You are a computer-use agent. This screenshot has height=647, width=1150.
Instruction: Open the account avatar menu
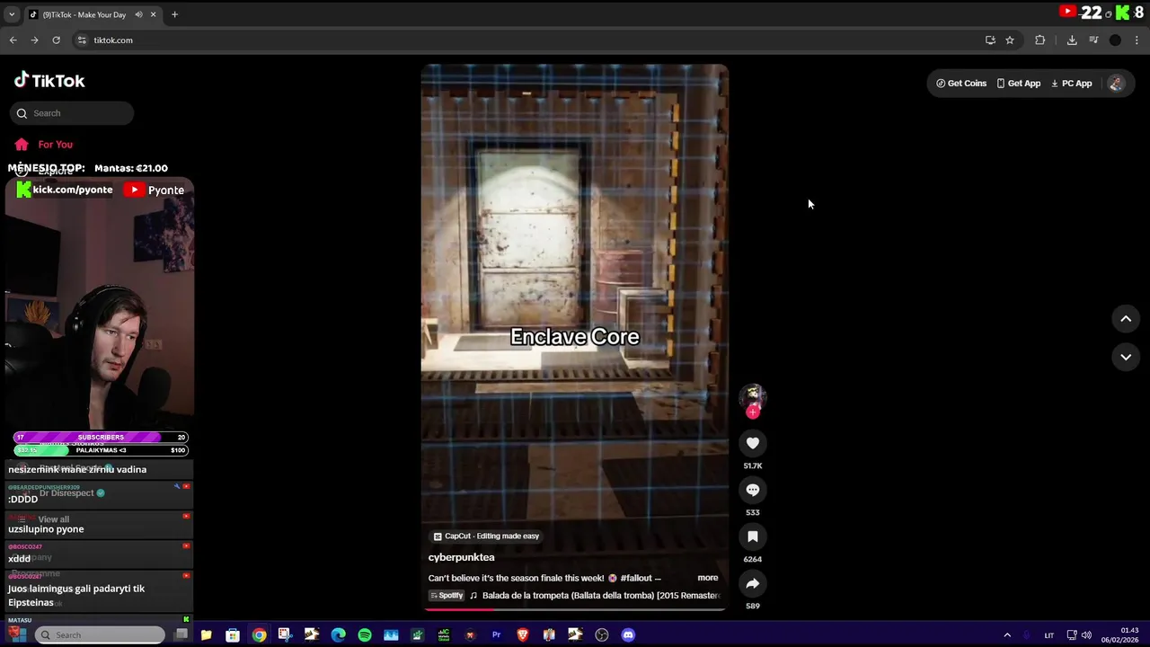click(1116, 84)
